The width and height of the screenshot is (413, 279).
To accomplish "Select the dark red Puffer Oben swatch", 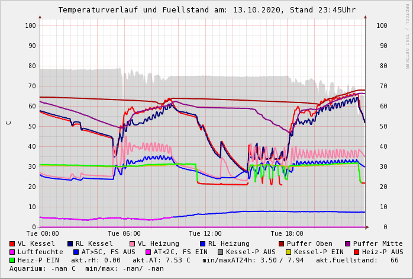I will pyautogui.click(x=282, y=243).
